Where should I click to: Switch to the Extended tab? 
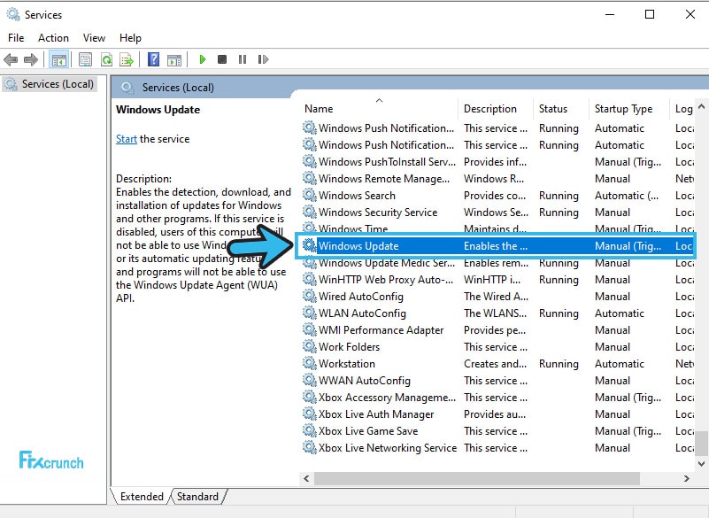(142, 496)
